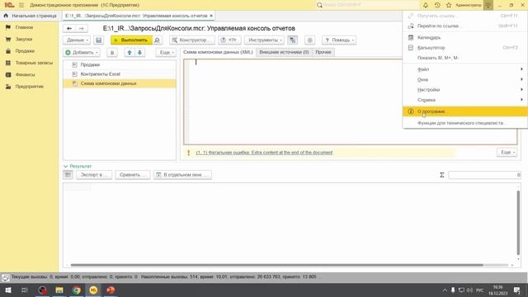Image resolution: width=528 pixels, height=297 pixels.
Task: Switch to Схема компоновки данных (XML) tab
Action: coord(218,52)
